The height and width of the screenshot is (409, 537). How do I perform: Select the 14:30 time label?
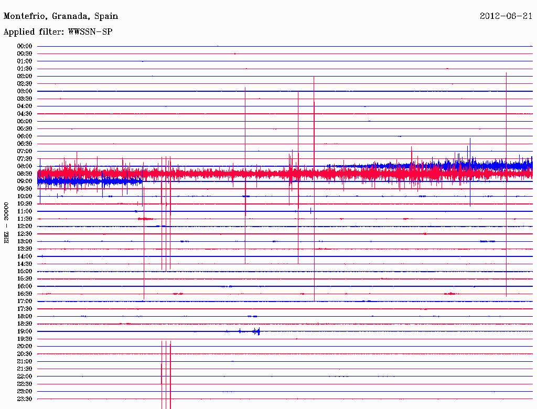click(25, 264)
